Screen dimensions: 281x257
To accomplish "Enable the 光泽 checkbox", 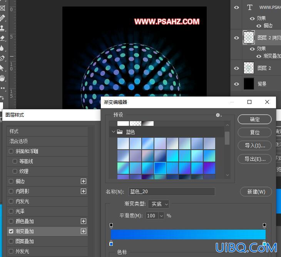I will pos(11,211).
